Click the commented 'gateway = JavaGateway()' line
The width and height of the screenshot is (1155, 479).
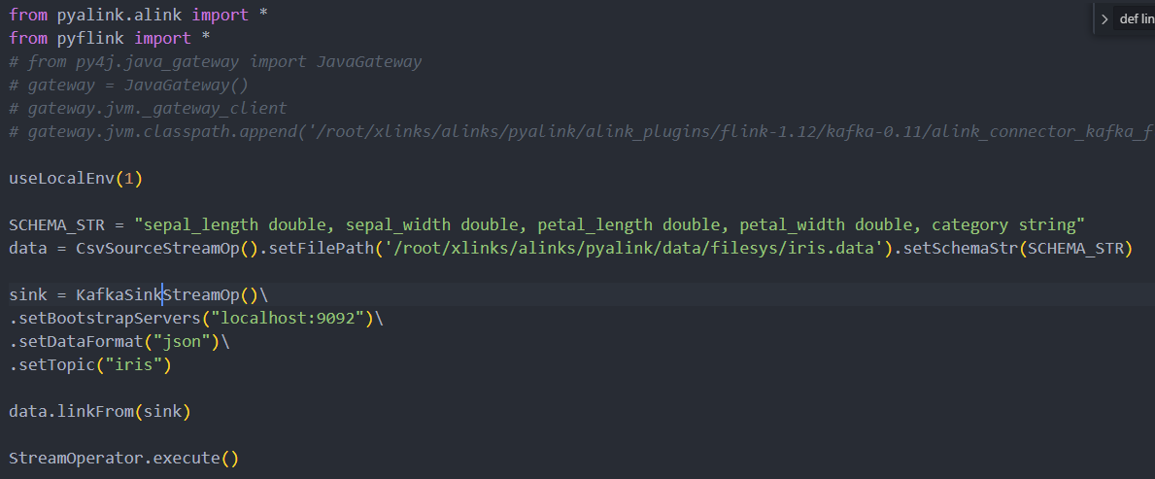pos(129,86)
